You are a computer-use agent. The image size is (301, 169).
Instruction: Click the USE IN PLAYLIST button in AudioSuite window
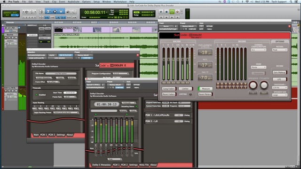click(x=65, y=55)
